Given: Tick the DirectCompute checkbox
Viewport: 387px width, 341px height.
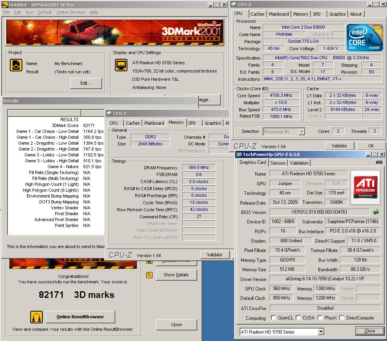Looking at the screenshot, I should coord(342,317).
